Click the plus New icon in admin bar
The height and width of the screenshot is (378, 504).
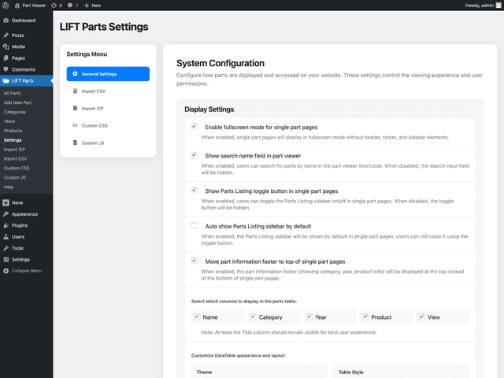tap(87, 6)
